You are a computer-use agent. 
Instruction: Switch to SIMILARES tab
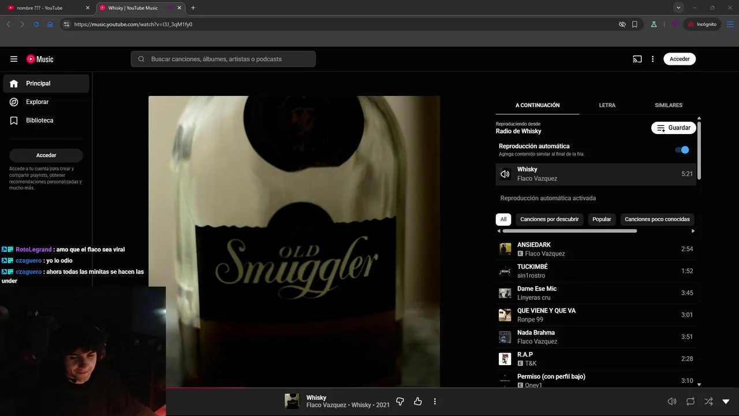[669, 105]
